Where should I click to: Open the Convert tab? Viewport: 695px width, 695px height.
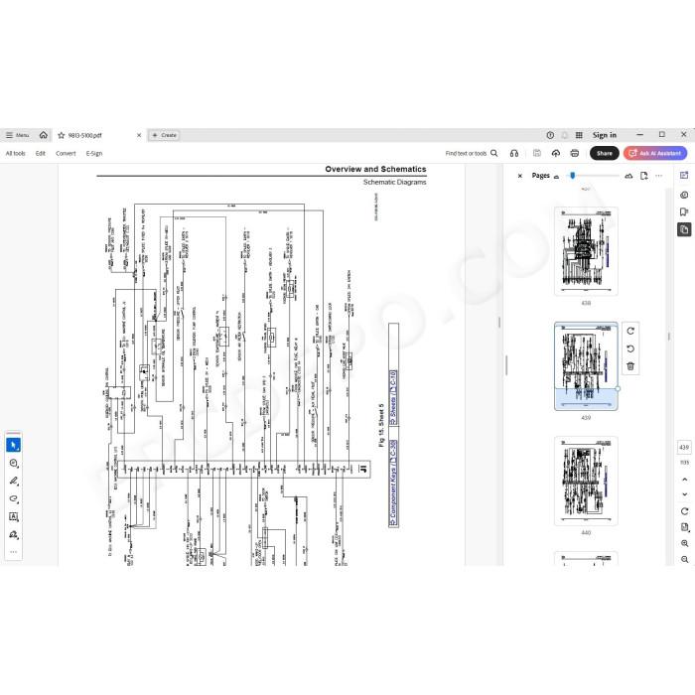click(x=66, y=153)
